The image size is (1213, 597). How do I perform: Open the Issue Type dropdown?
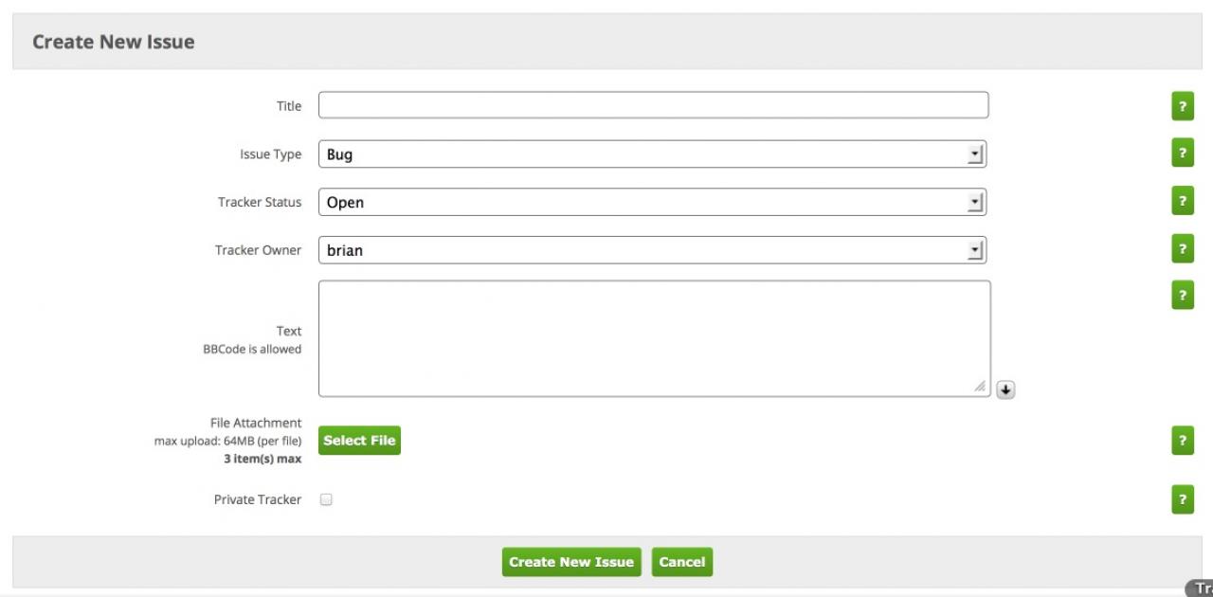click(652, 154)
